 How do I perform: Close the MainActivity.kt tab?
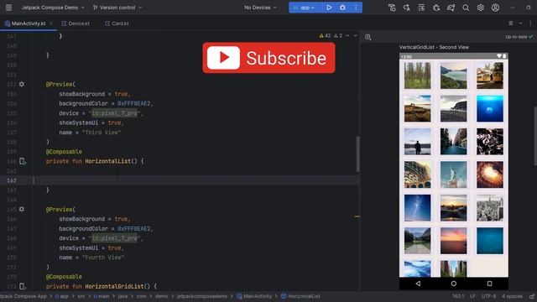51,23
